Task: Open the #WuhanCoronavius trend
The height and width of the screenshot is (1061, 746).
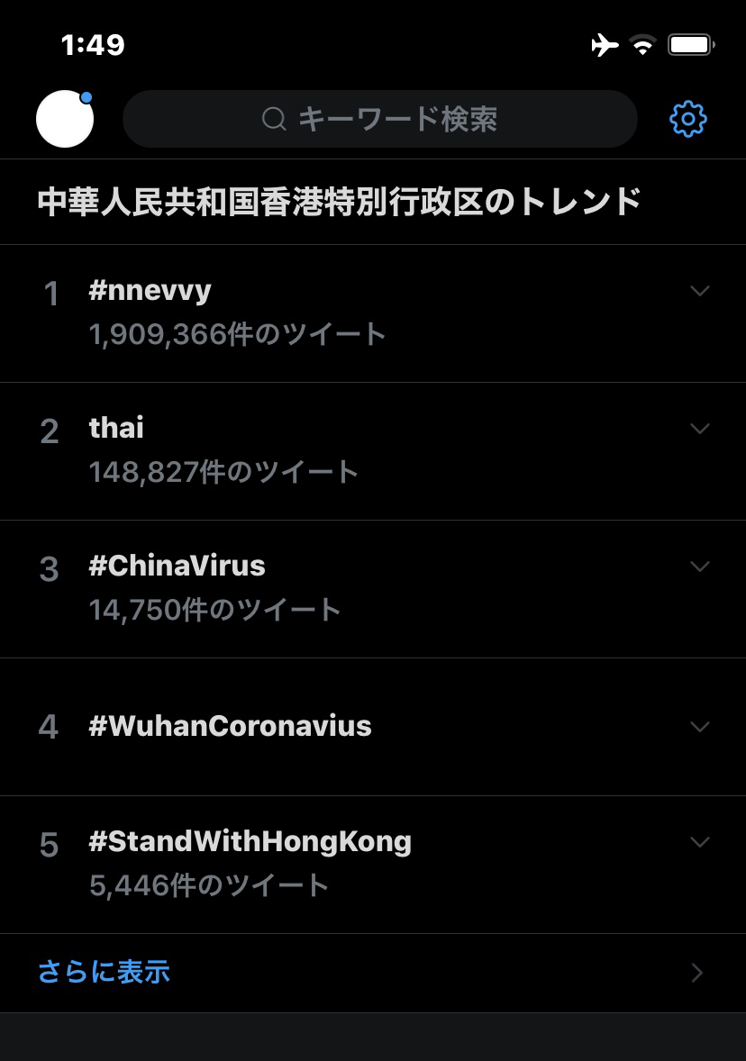Action: point(373,728)
